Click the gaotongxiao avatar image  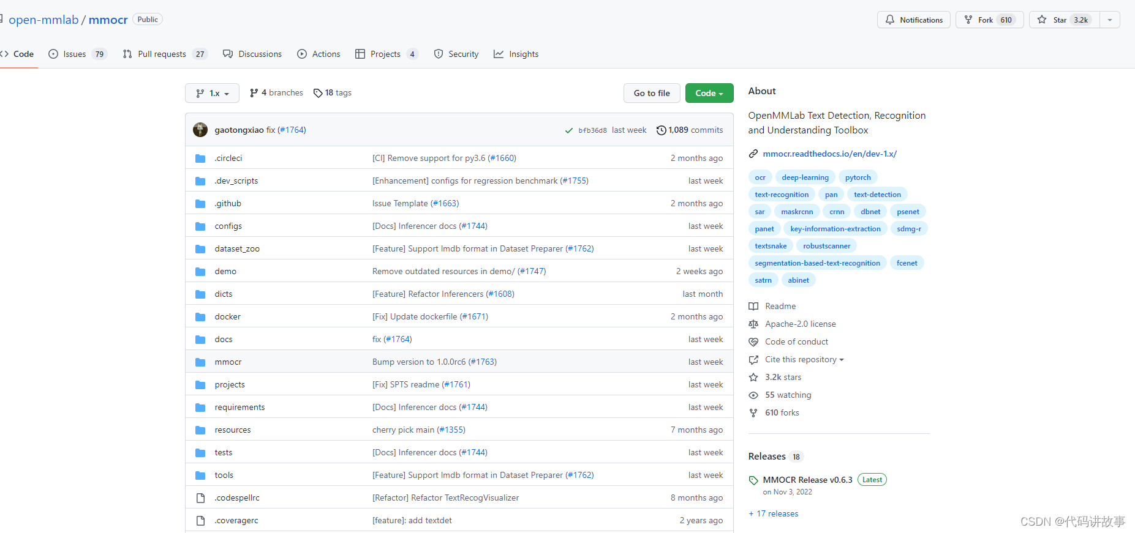[x=200, y=130]
